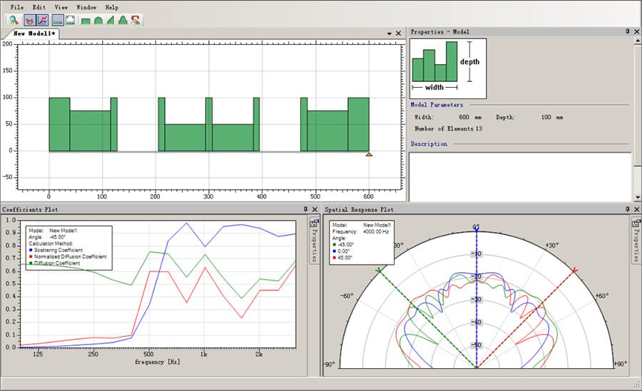The width and height of the screenshot is (642, 391).
Task: Toggle the polar spatial response plot button
Action: coord(31,20)
